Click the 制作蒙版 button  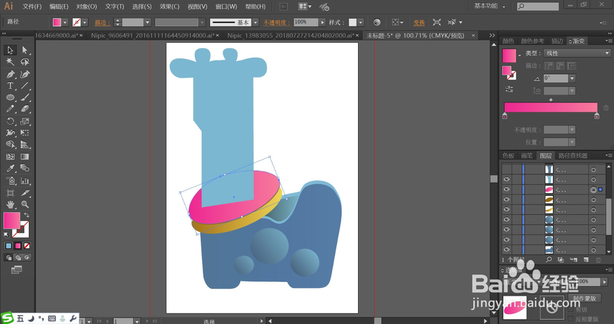(585, 298)
